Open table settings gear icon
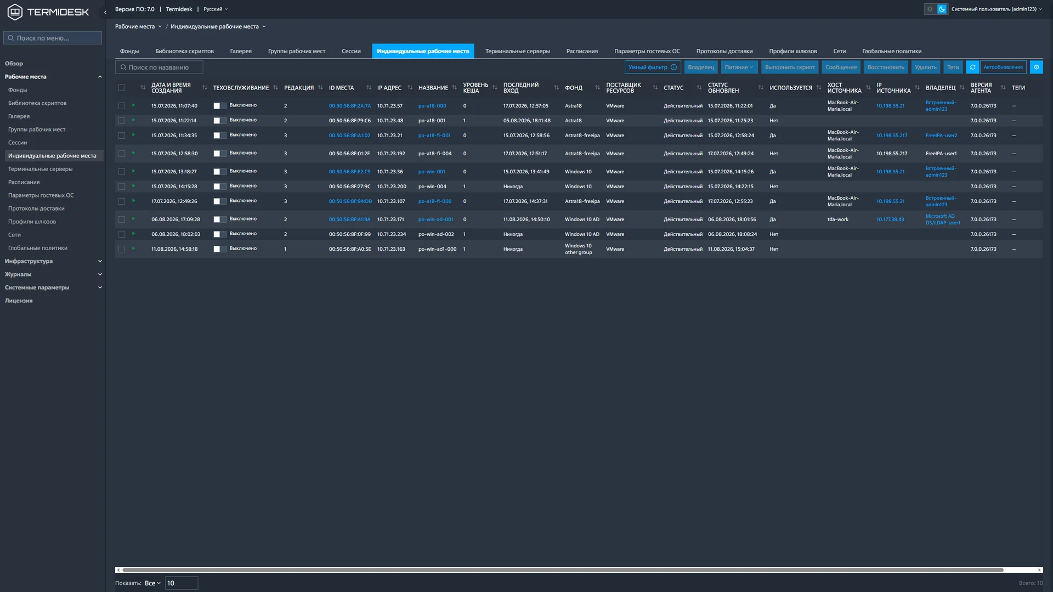 pos(1037,67)
